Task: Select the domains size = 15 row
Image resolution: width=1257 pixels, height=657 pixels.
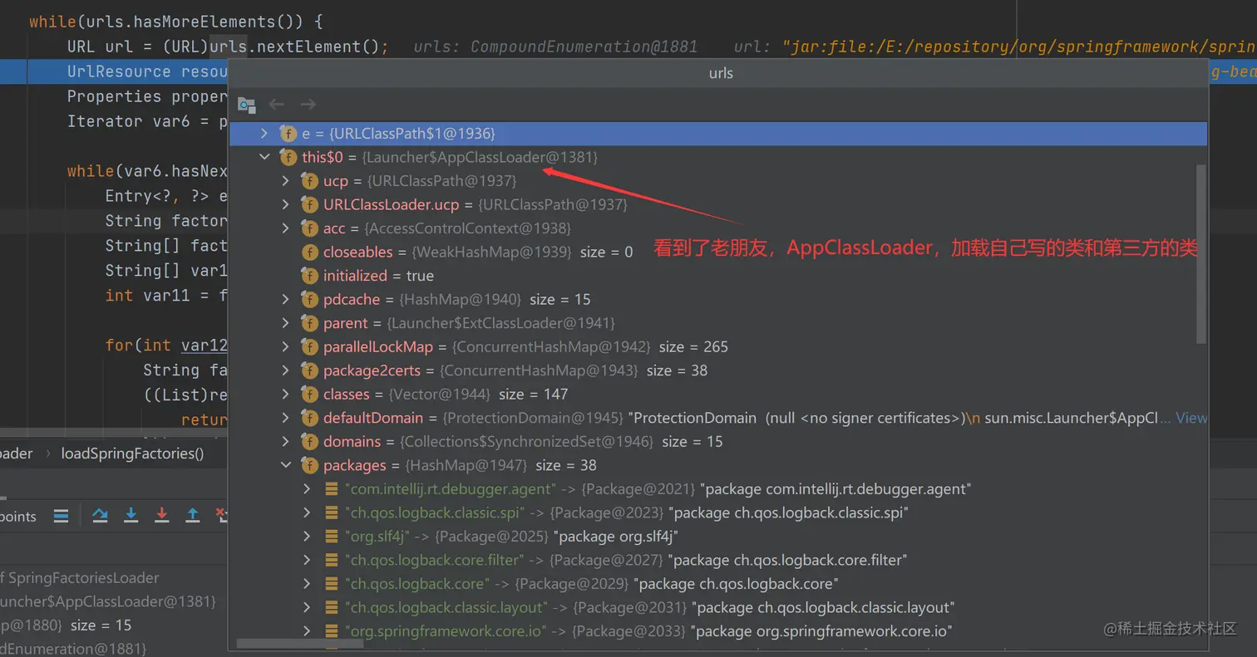Action: tap(717, 442)
